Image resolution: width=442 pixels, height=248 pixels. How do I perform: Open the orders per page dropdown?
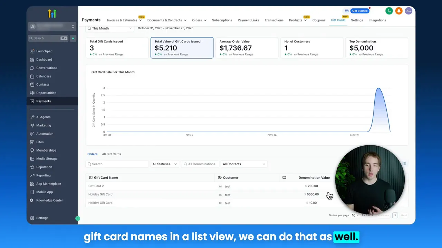click(x=355, y=215)
